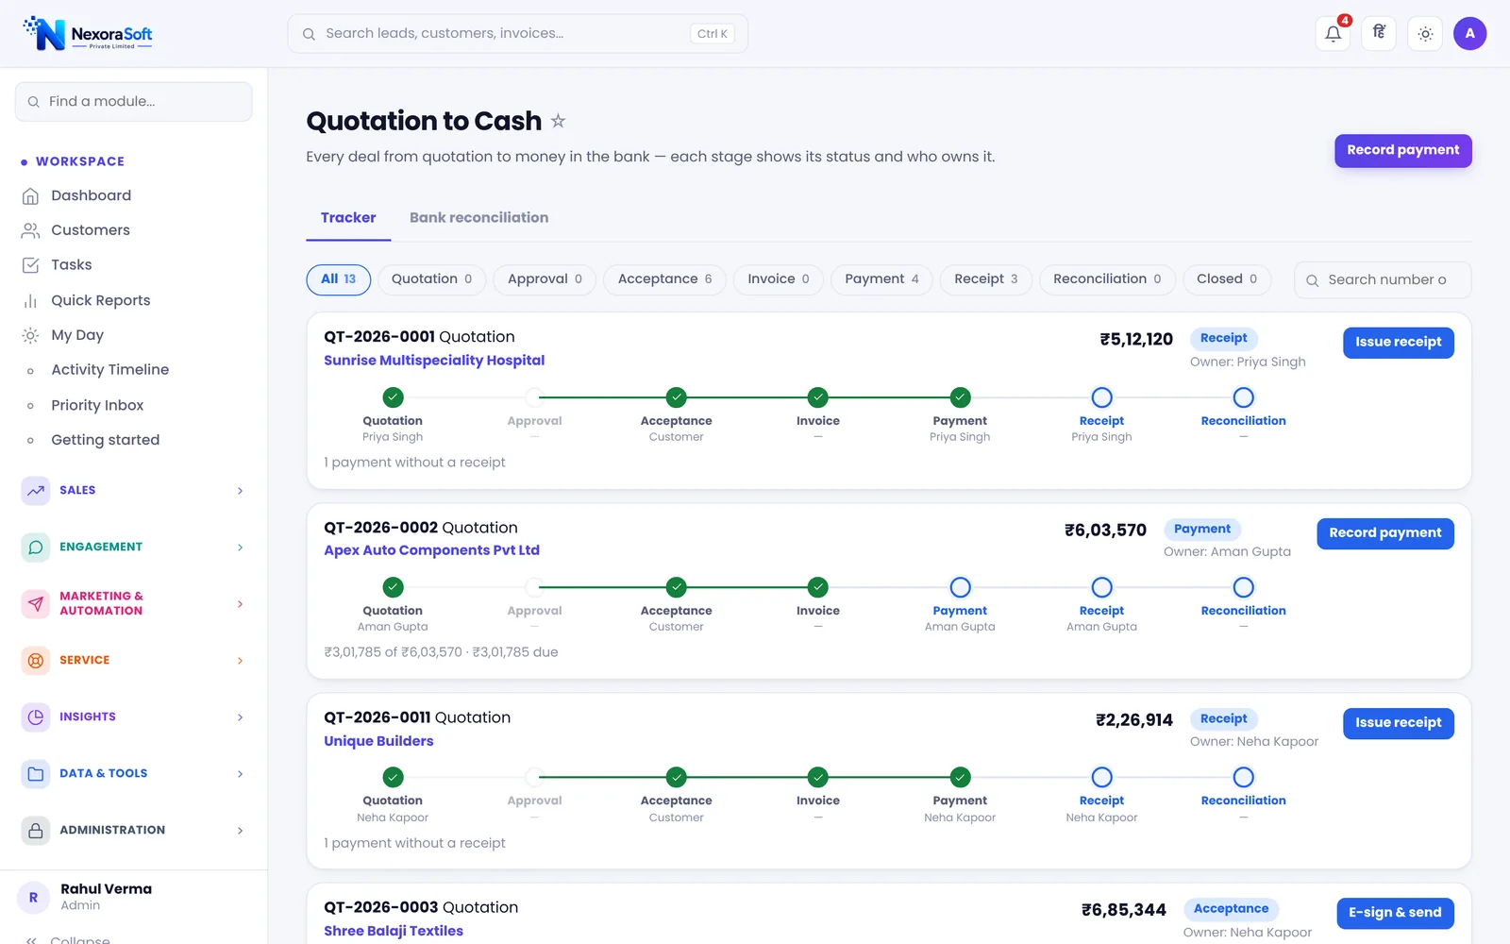Expand the Insights section chevron

(241, 717)
